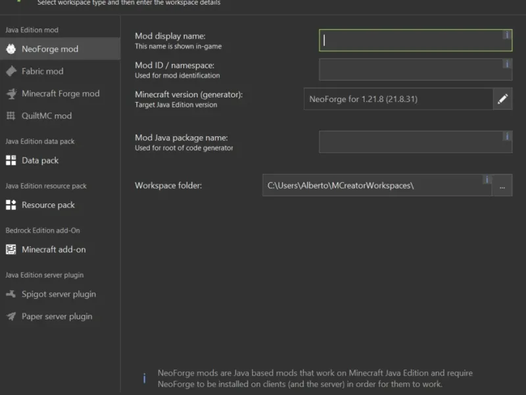Select the NeoForge mod icon
526x395 pixels.
click(11, 49)
